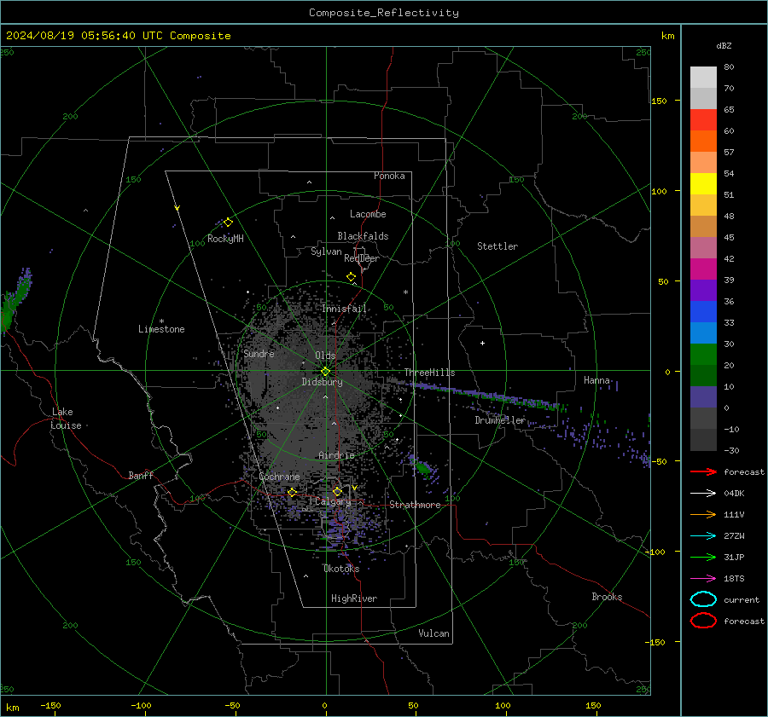Click the Banff city label
Image resolution: width=768 pixels, height=717 pixels.
[x=141, y=475]
